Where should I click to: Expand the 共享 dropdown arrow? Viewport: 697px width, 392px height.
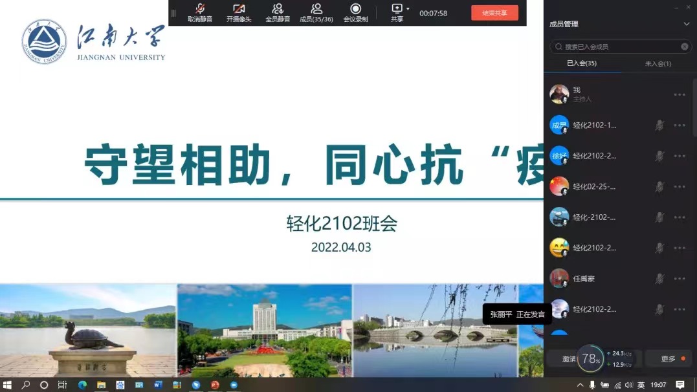408,9
